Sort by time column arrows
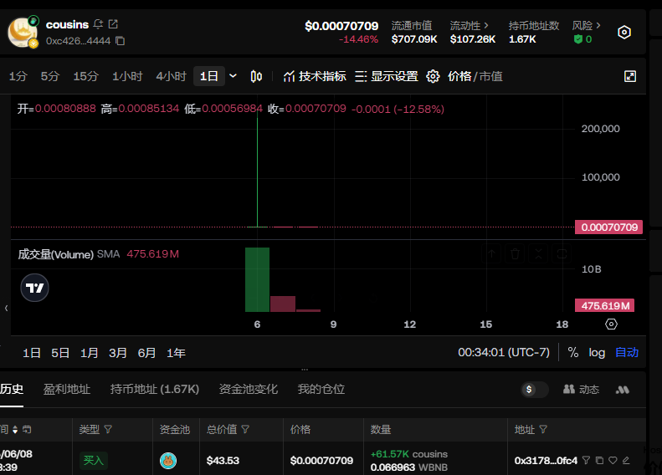 point(15,430)
